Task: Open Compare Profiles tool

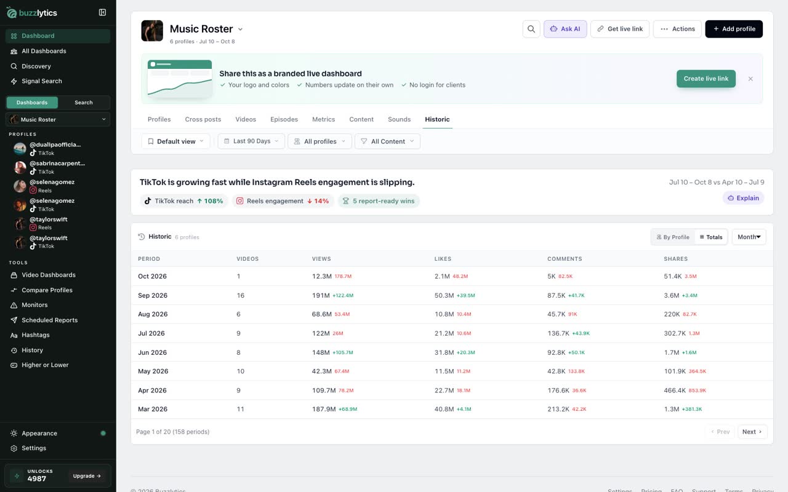Action: point(58,290)
